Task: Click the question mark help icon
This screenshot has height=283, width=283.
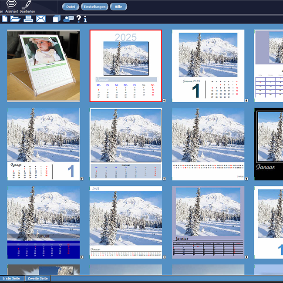Action: (x=78, y=18)
